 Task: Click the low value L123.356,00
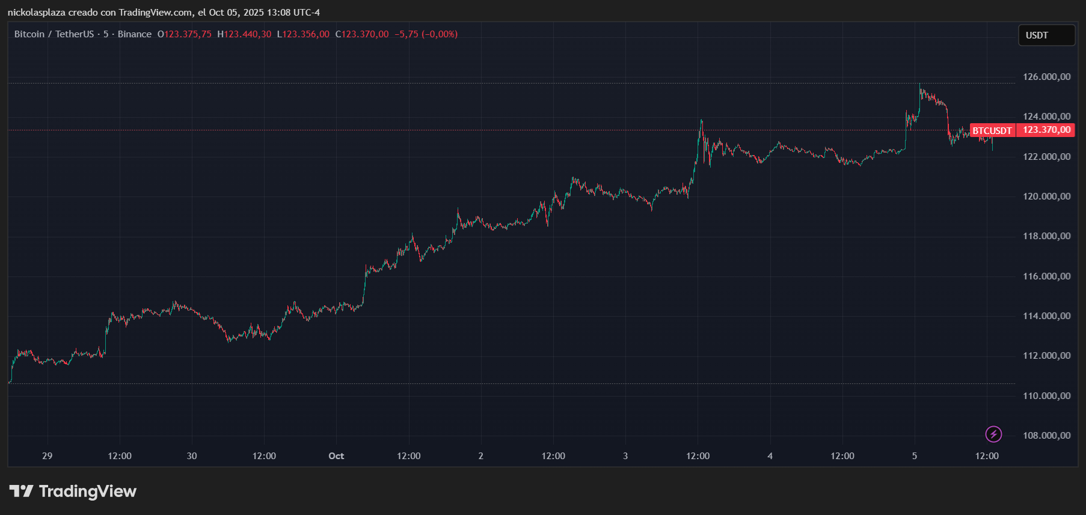click(303, 34)
